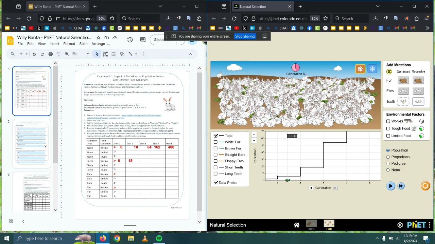Star the Willy Banta presentation

pos(99,38)
